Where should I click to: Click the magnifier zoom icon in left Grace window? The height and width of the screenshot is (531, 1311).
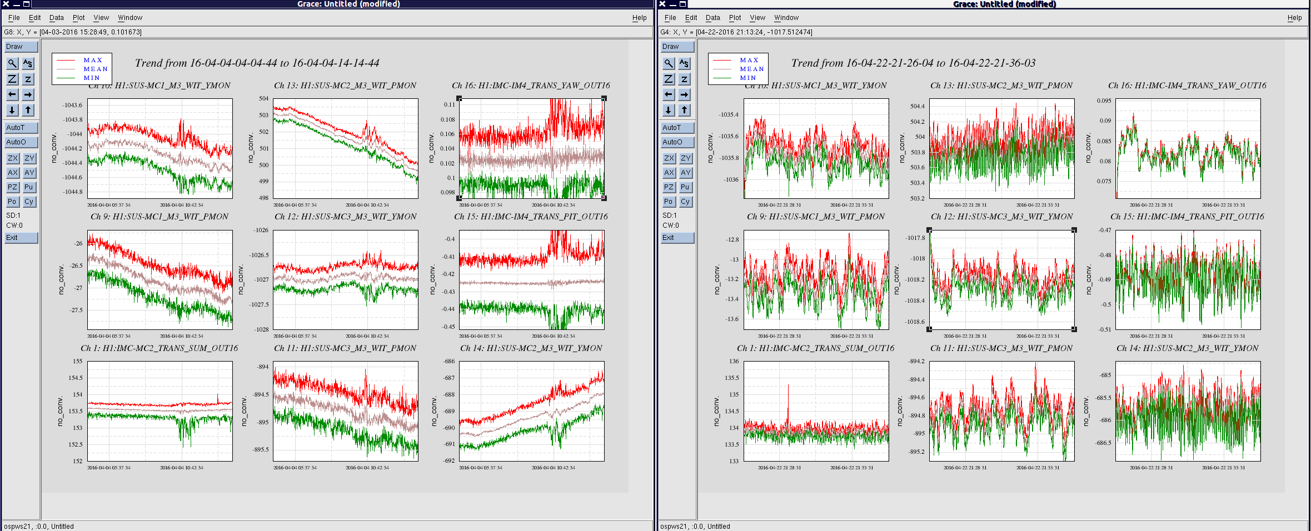(x=12, y=63)
